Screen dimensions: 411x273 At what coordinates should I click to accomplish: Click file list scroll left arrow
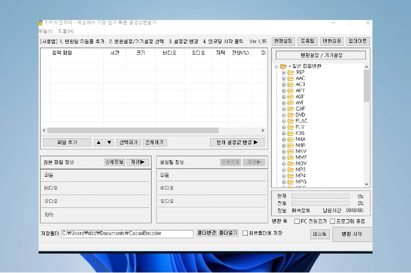[44, 131]
